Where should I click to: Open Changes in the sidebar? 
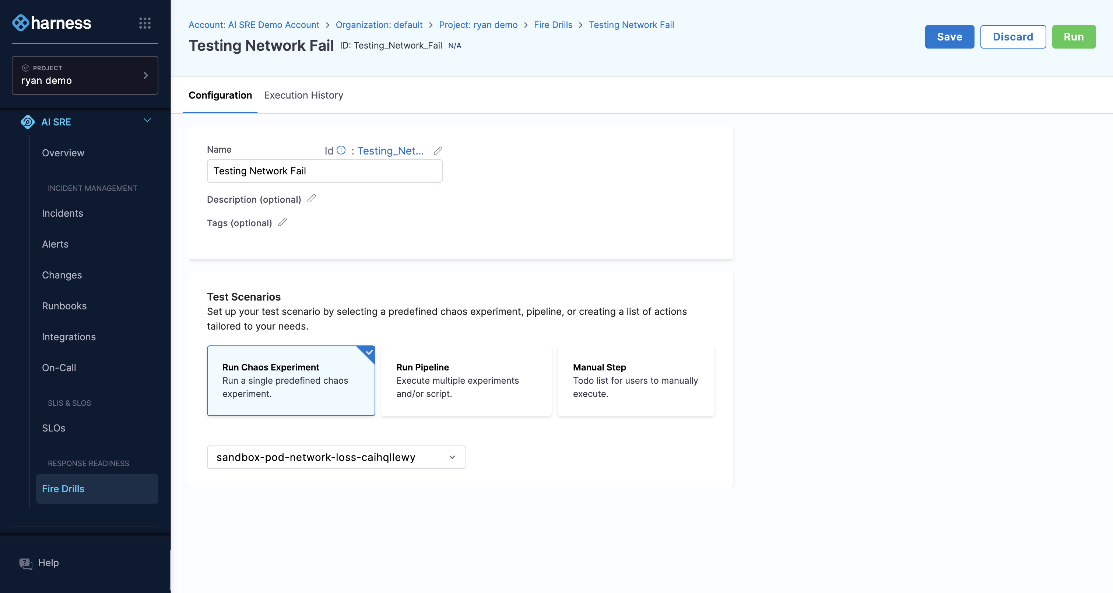(x=62, y=275)
